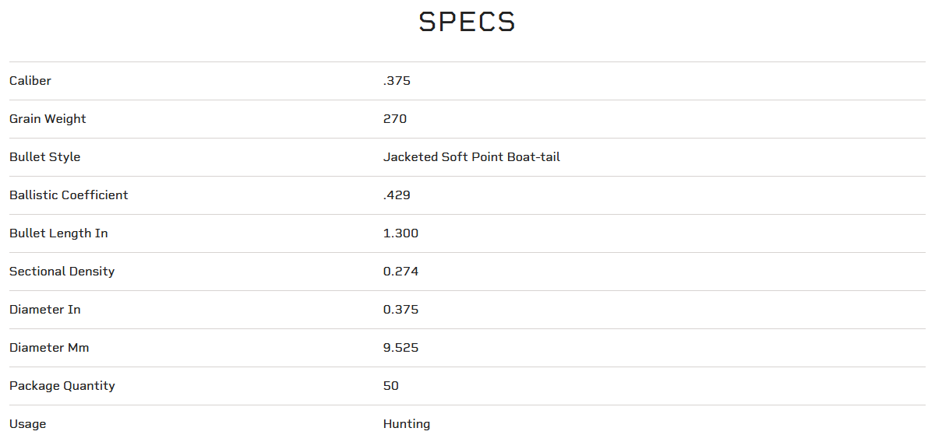Click the .429 ballistic coefficient value
This screenshot has width=928, height=442.
[397, 195]
